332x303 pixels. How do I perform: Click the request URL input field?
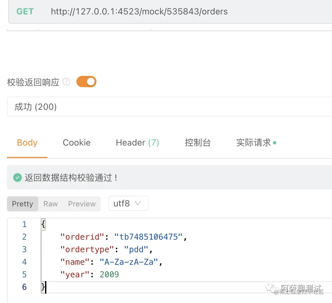coord(170,12)
